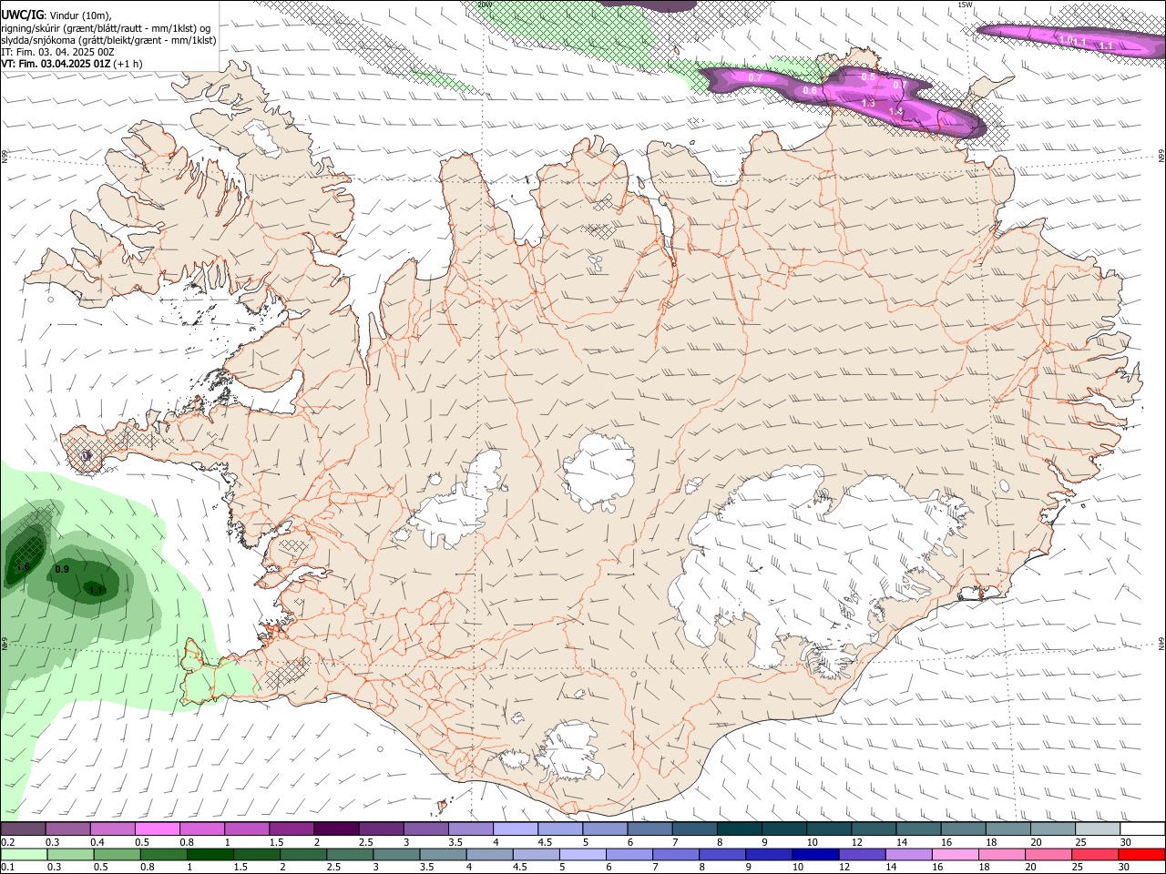Click the 1.0 value in northeast snow streak

tap(1065, 40)
